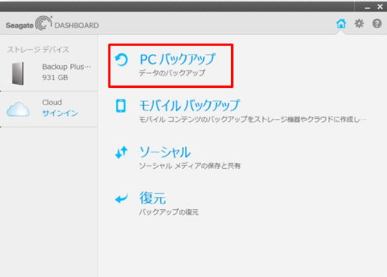Image resolution: width=387 pixels, height=277 pixels.
Task: Click the Cloud サインイン link
Action: tap(60, 113)
